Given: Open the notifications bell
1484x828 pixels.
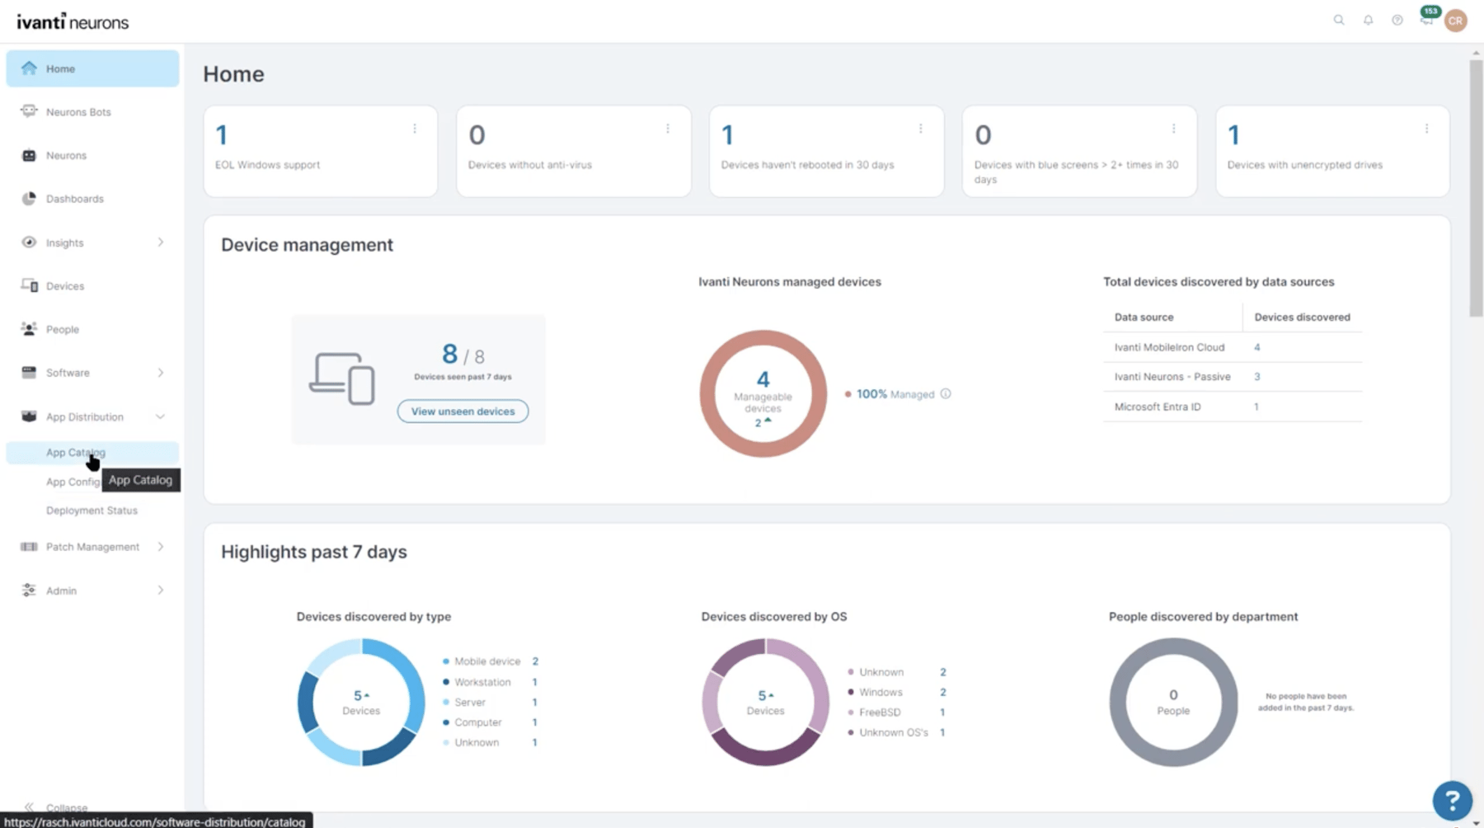Looking at the screenshot, I should pyautogui.click(x=1368, y=20).
